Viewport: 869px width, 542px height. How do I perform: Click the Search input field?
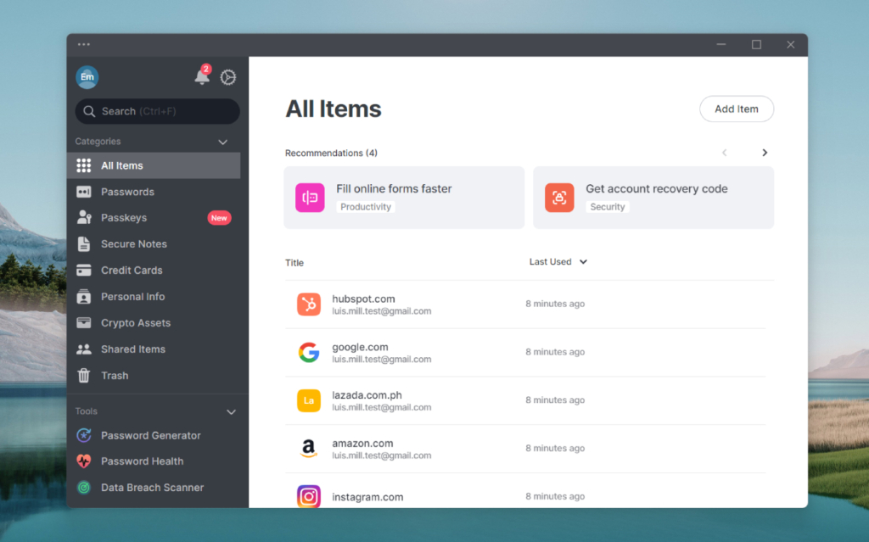tap(158, 111)
